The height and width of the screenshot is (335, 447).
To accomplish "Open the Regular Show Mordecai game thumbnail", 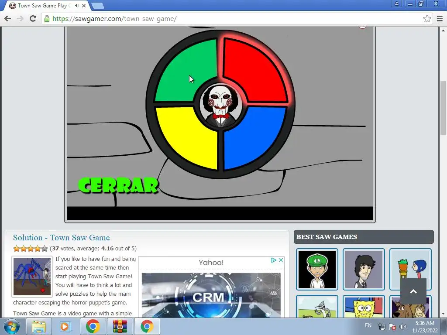I will tap(317, 307).
